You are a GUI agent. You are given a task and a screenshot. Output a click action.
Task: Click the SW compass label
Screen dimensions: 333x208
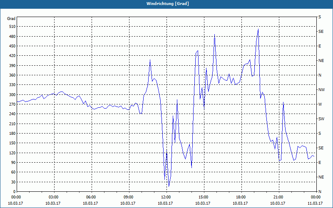(321, 119)
